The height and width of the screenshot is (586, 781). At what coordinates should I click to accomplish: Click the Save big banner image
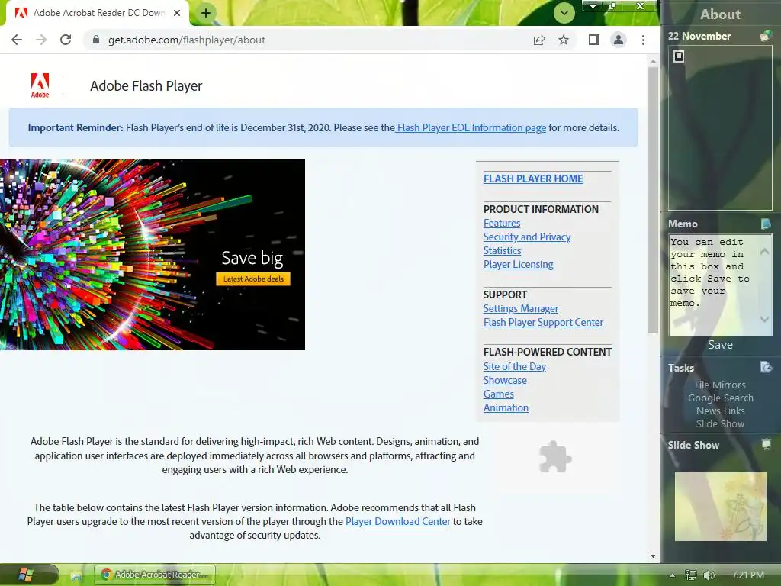click(153, 255)
